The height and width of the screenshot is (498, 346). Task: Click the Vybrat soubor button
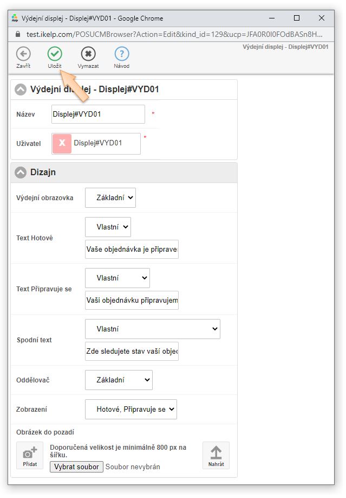76,467
